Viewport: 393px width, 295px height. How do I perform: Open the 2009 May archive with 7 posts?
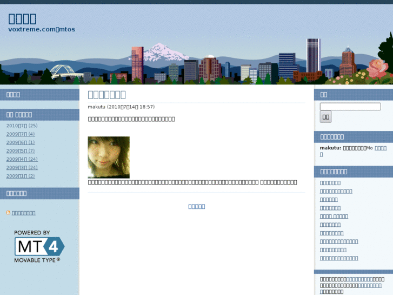[21, 151]
